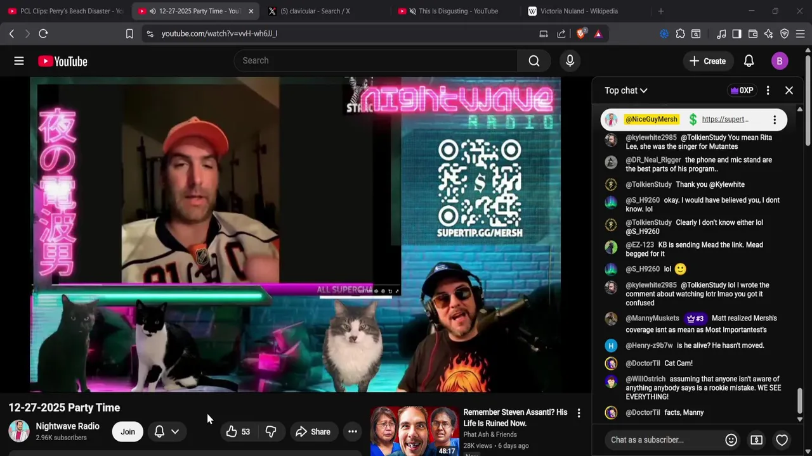Click @WillOstrich username in chat

(645, 379)
